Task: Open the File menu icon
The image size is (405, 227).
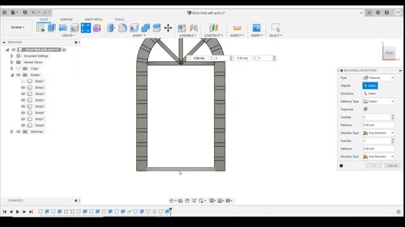Action: (13, 13)
